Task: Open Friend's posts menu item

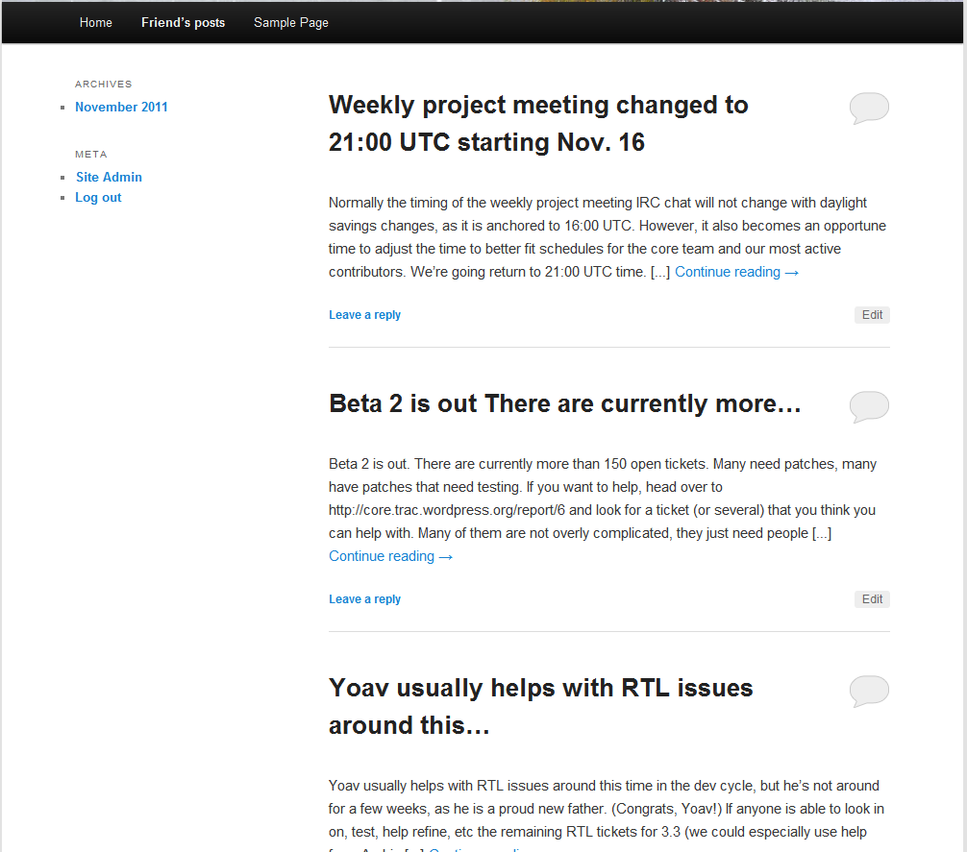Action: pos(184,23)
